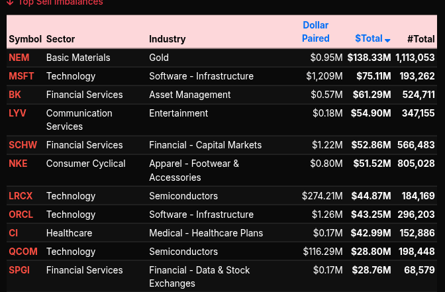The height and width of the screenshot is (292, 445).
Task: Open the NKE ticker link
Action: point(18,164)
